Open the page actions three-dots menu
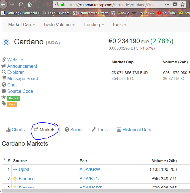This screenshot has width=190, height=193. (x=167, y=5)
